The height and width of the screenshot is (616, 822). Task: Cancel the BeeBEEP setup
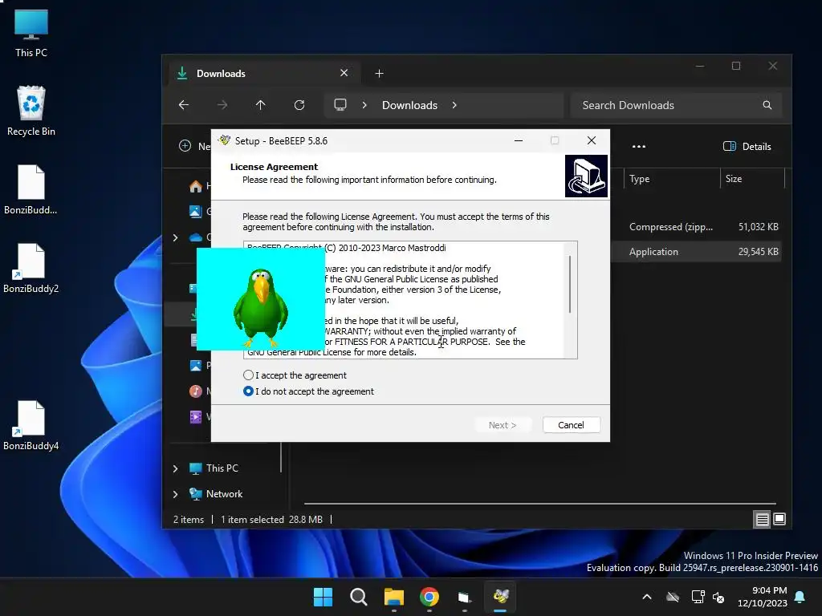pos(571,425)
